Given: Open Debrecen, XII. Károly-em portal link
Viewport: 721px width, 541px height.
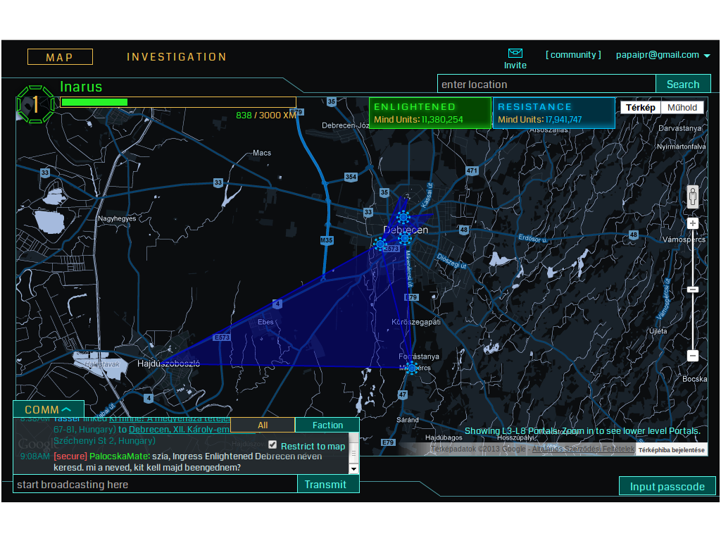Looking at the screenshot, I should click(x=180, y=429).
